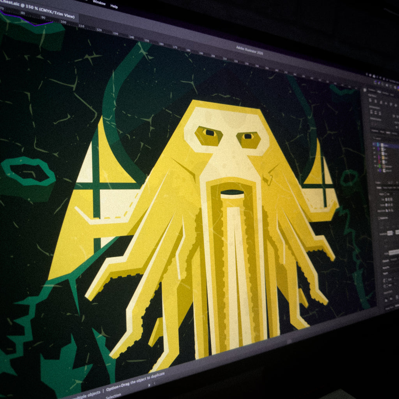Click the horizontal ruler at mark 100
The image size is (399, 399).
(x=64, y=22)
